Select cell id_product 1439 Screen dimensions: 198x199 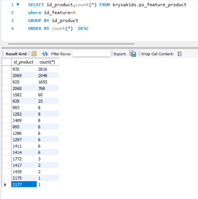tap(24, 172)
